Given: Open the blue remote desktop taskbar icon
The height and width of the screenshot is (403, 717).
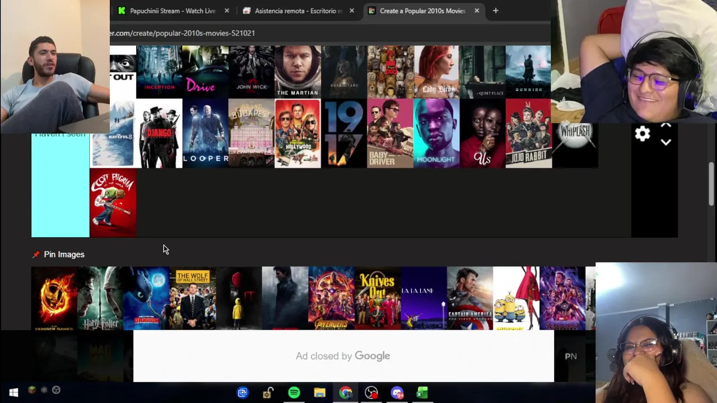Looking at the screenshot, I should click(242, 393).
